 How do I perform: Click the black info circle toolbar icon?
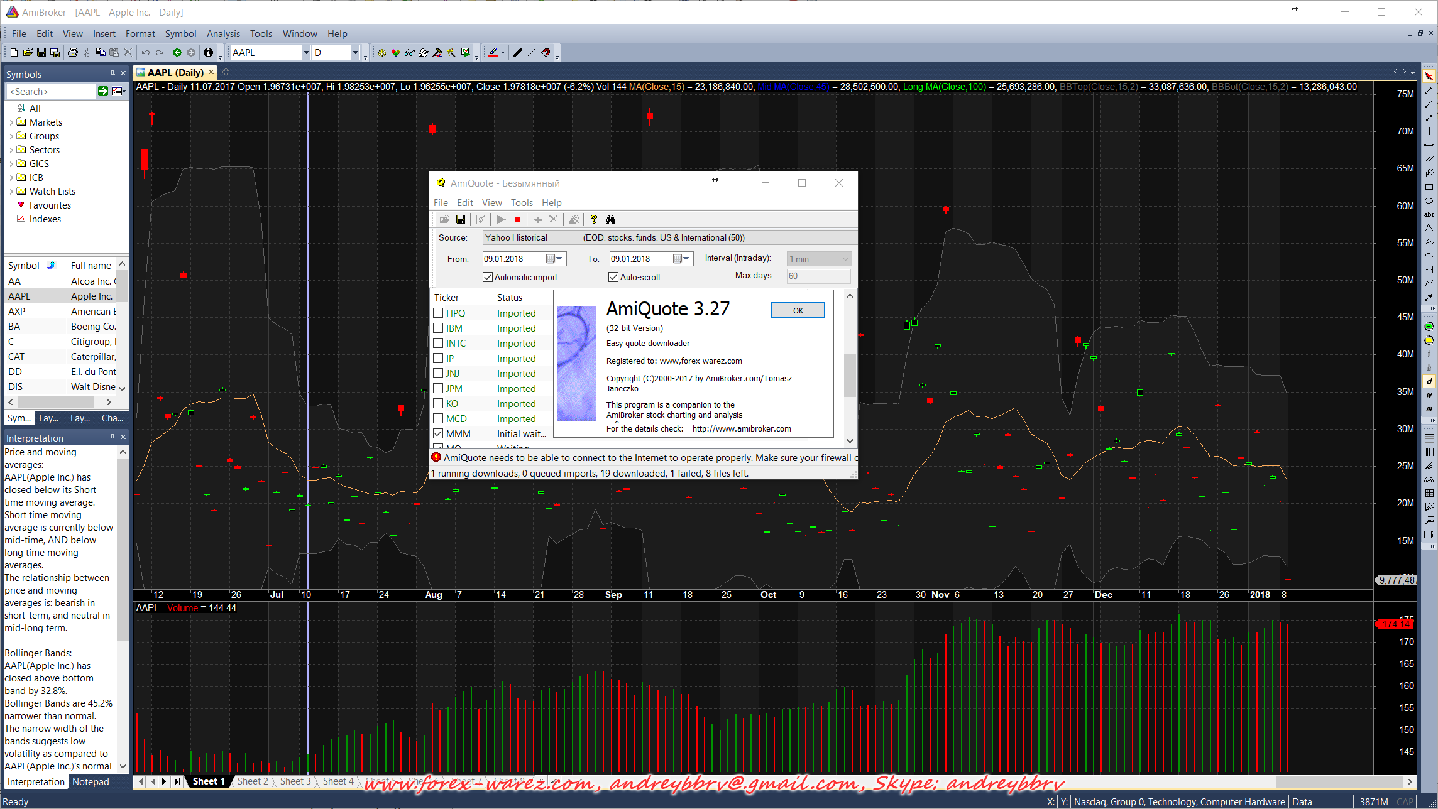(x=208, y=53)
